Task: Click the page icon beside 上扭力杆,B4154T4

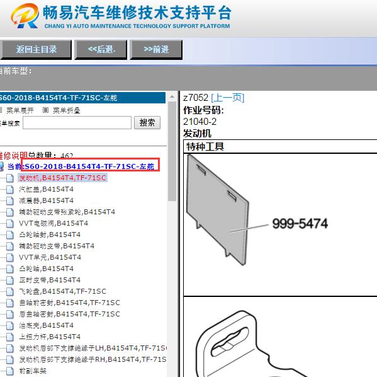Action: click(10, 337)
